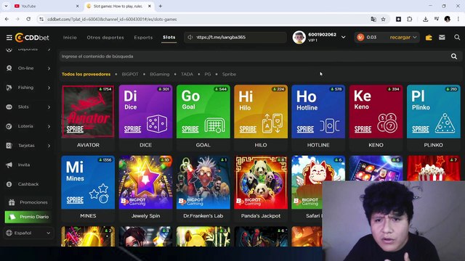
Task: Open the Jewely Spin game thumbnail
Action: pyautogui.click(x=145, y=182)
